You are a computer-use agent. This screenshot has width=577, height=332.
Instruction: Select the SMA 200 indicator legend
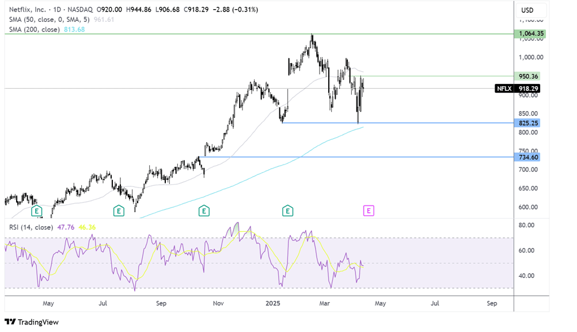(x=34, y=29)
